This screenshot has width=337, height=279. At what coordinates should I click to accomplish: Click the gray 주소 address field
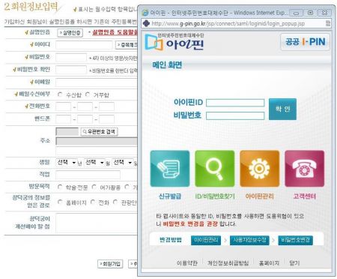tap(97, 141)
